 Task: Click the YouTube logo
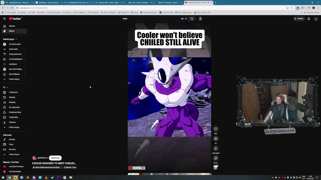(15, 18)
